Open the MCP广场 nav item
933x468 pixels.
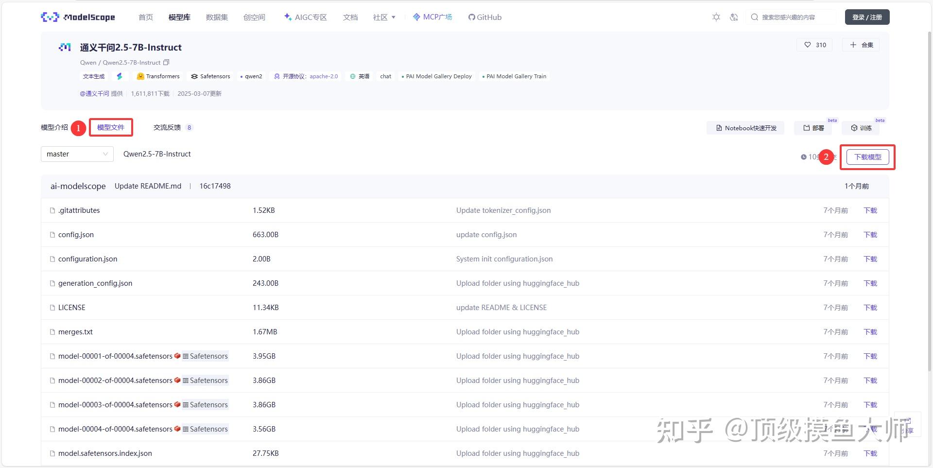432,17
